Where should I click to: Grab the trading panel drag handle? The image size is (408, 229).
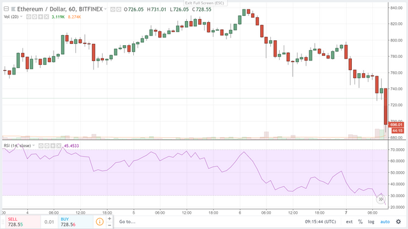pyautogui.click(x=3, y=222)
